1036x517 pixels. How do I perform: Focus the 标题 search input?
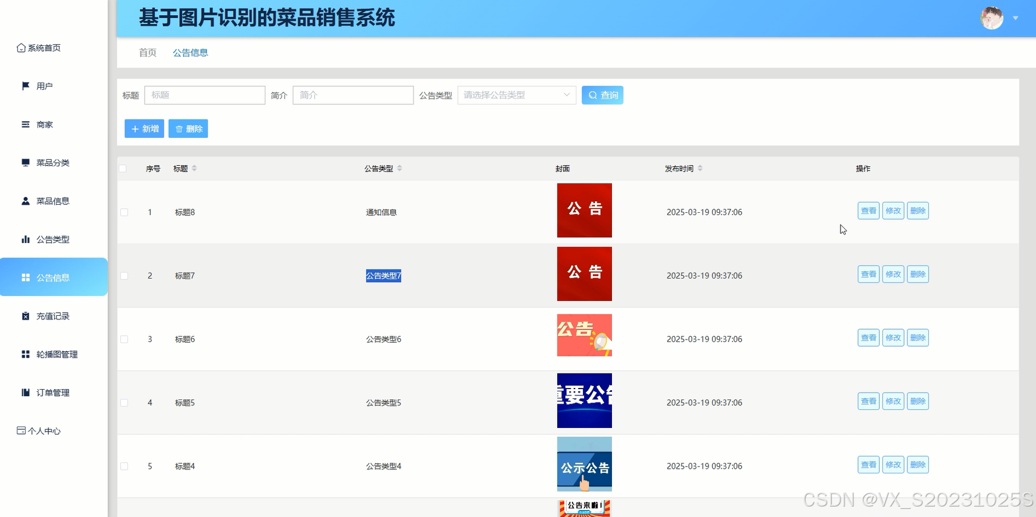point(205,95)
